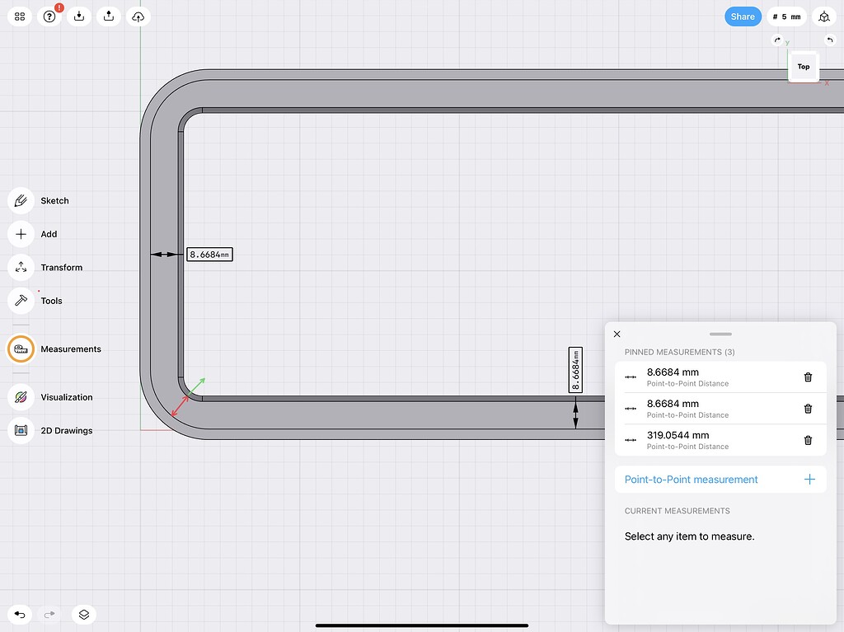
Task: Open the apps grid menu
Action: 19,16
